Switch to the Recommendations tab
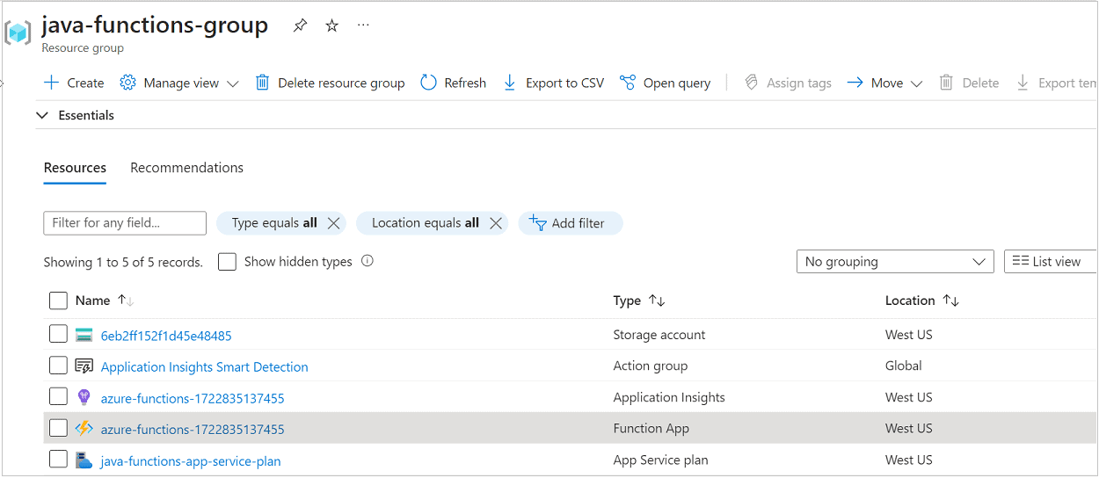The image size is (1099, 478). point(186,167)
